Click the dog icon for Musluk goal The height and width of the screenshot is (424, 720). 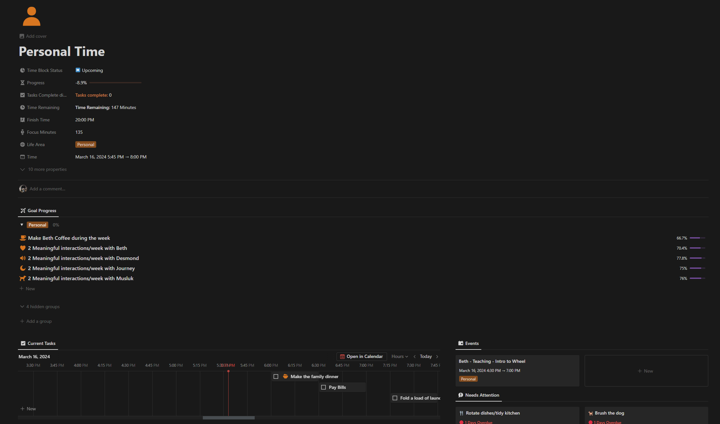pyautogui.click(x=22, y=278)
